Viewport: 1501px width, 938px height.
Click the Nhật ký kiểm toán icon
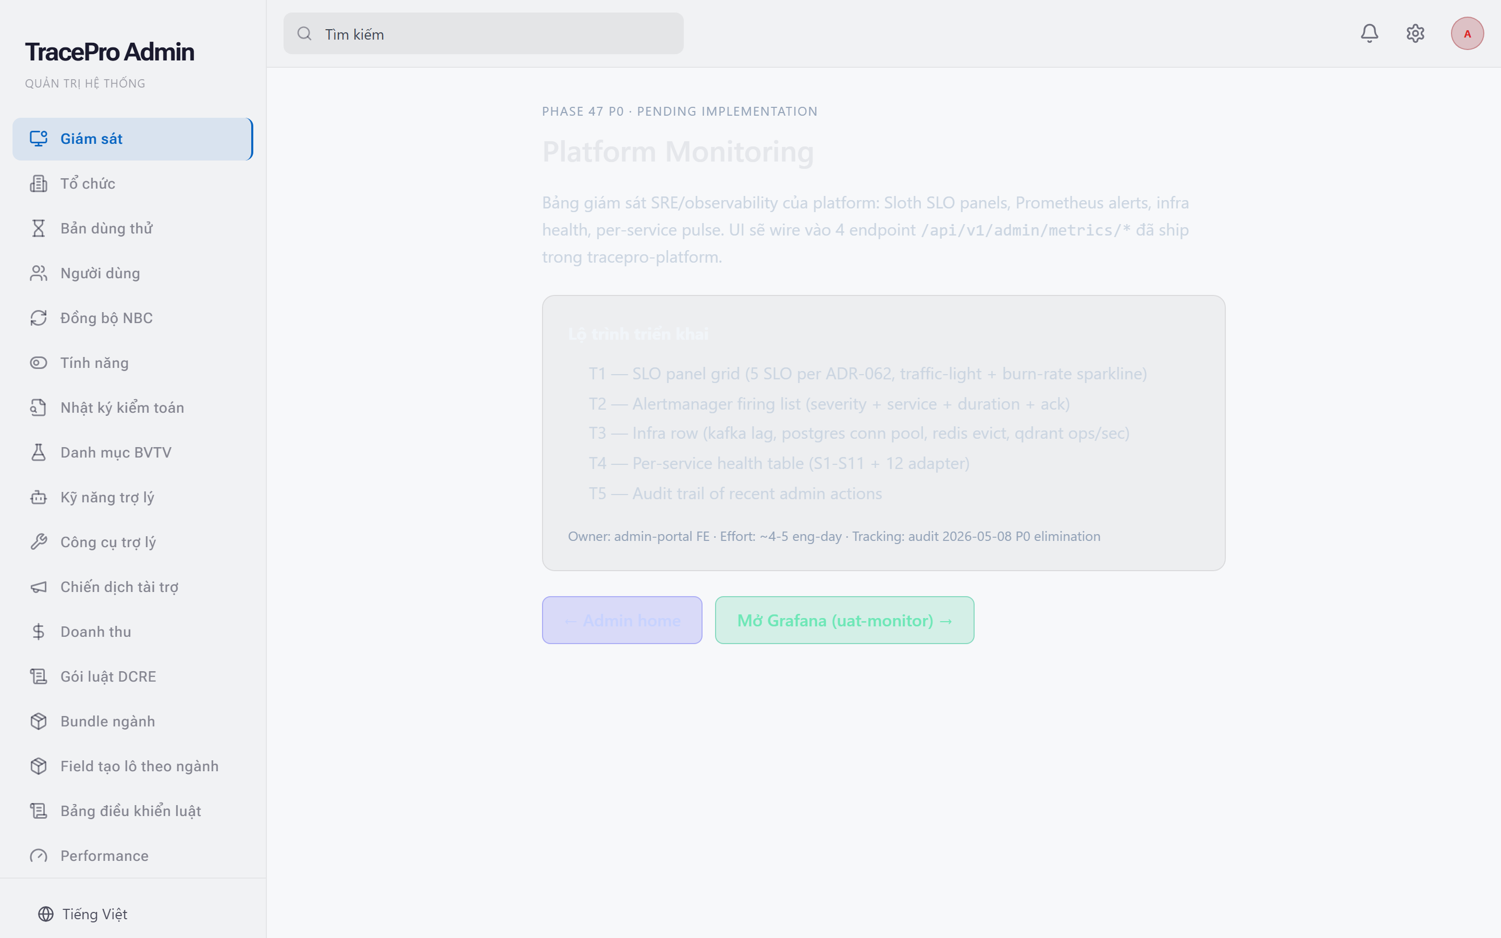coord(39,408)
